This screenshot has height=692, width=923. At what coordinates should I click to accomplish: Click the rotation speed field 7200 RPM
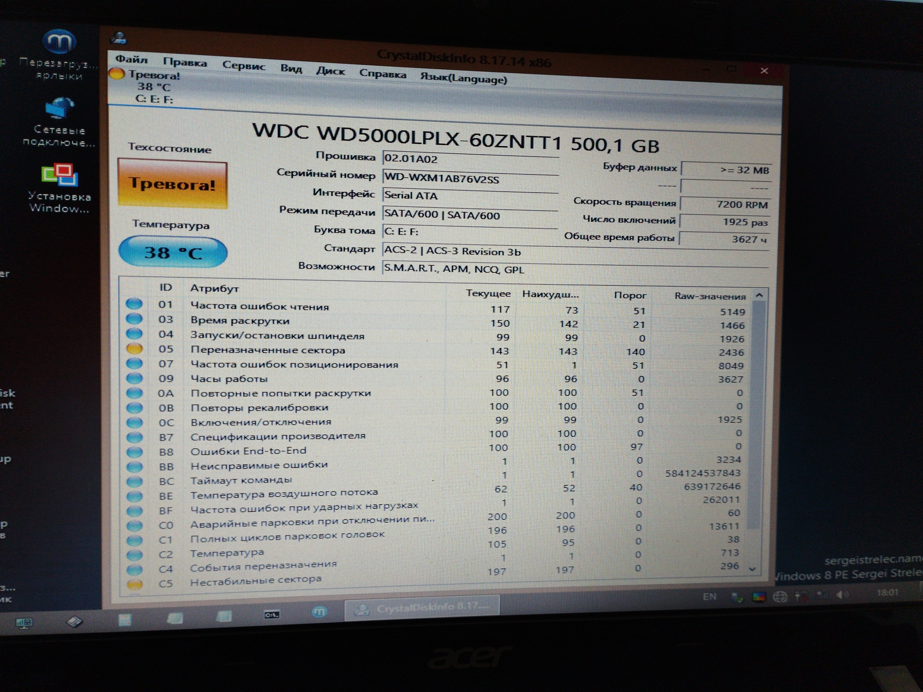click(x=726, y=204)
